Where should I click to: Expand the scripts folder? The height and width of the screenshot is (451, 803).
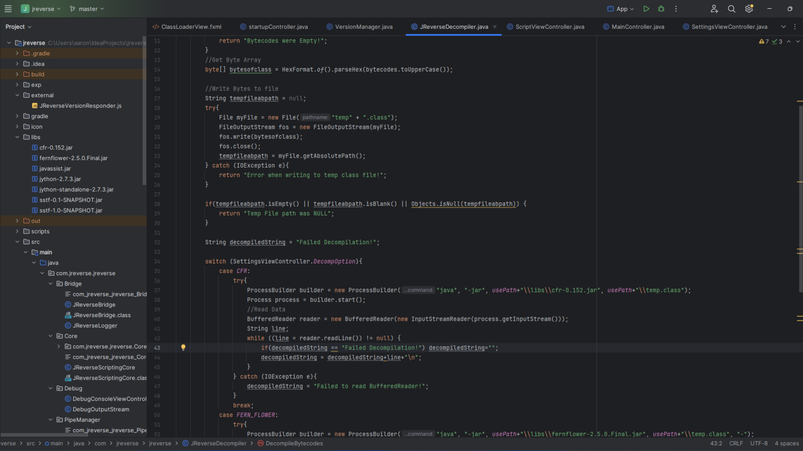17,231
